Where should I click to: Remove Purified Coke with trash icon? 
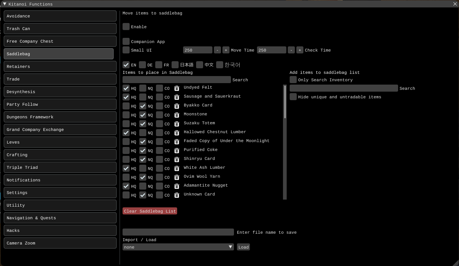point(177,150)
